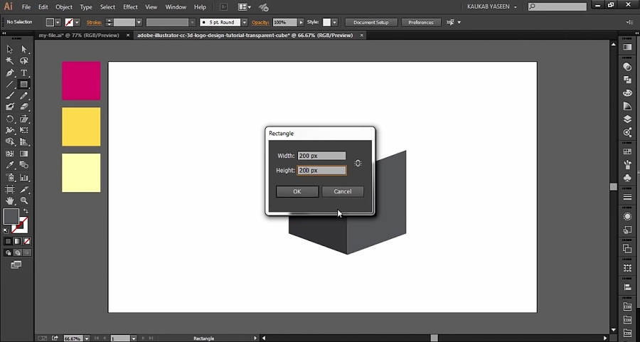The image size is (640, 342).
Task: Select the Zoom tool magnifier
Action: (24, 201)
